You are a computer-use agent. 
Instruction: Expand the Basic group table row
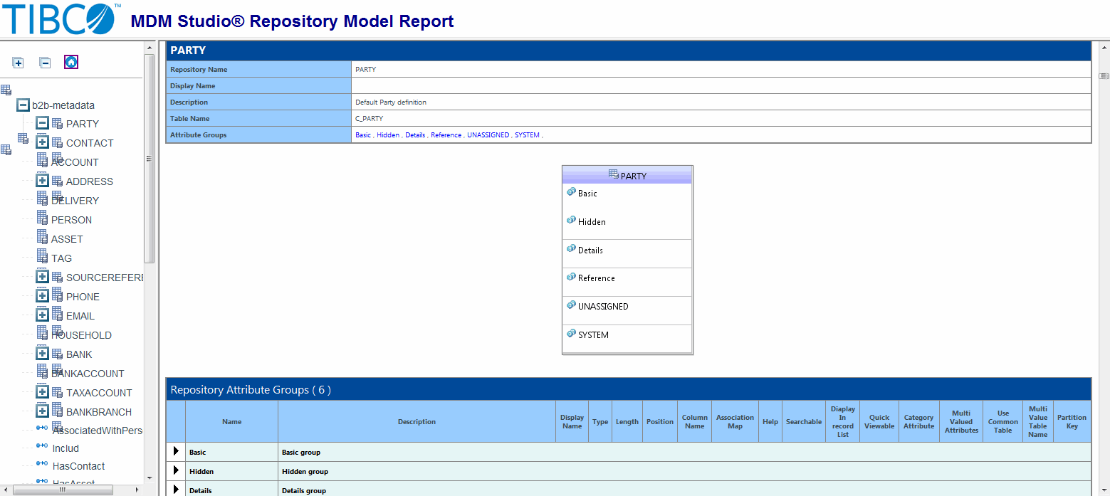(x=176, y=451)
